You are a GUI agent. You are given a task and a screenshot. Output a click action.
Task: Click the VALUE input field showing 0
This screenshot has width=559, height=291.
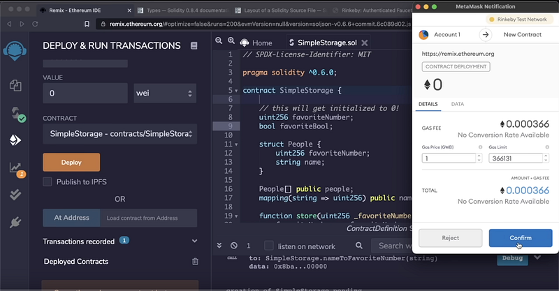pos(85,94)
